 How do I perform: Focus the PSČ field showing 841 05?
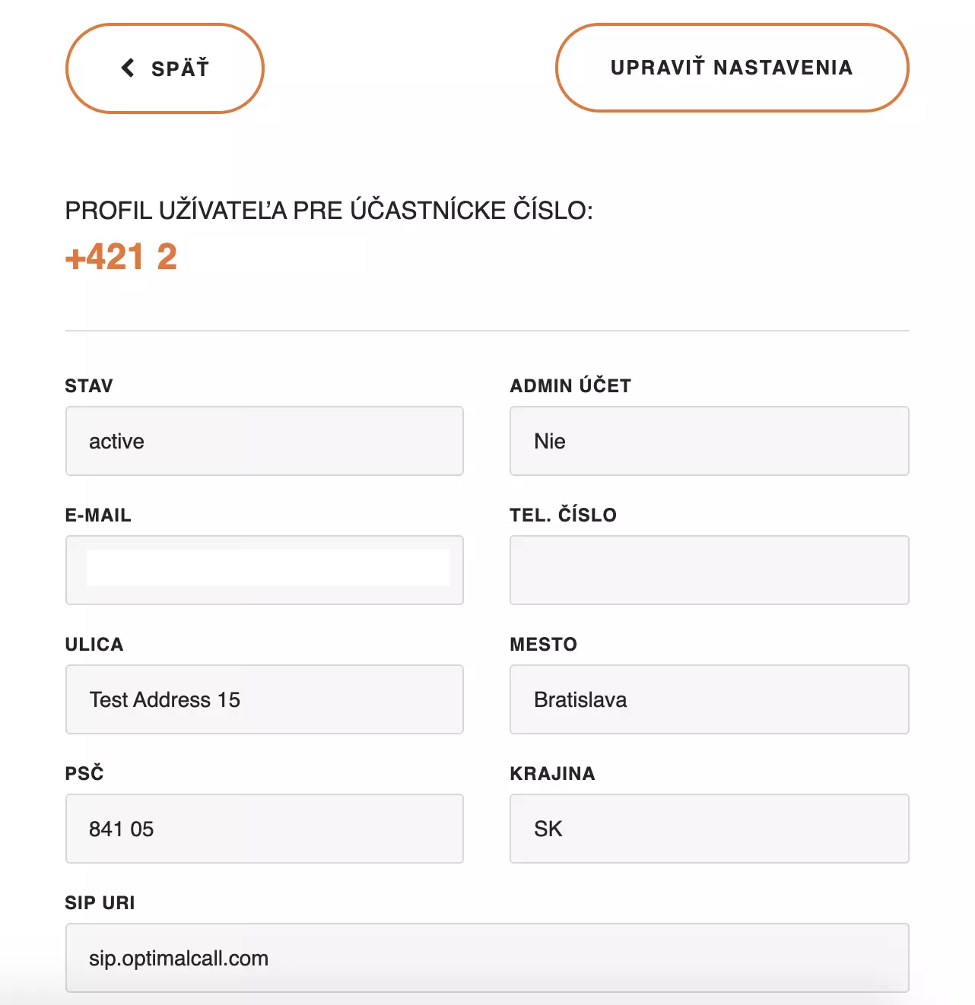point(264,829)
